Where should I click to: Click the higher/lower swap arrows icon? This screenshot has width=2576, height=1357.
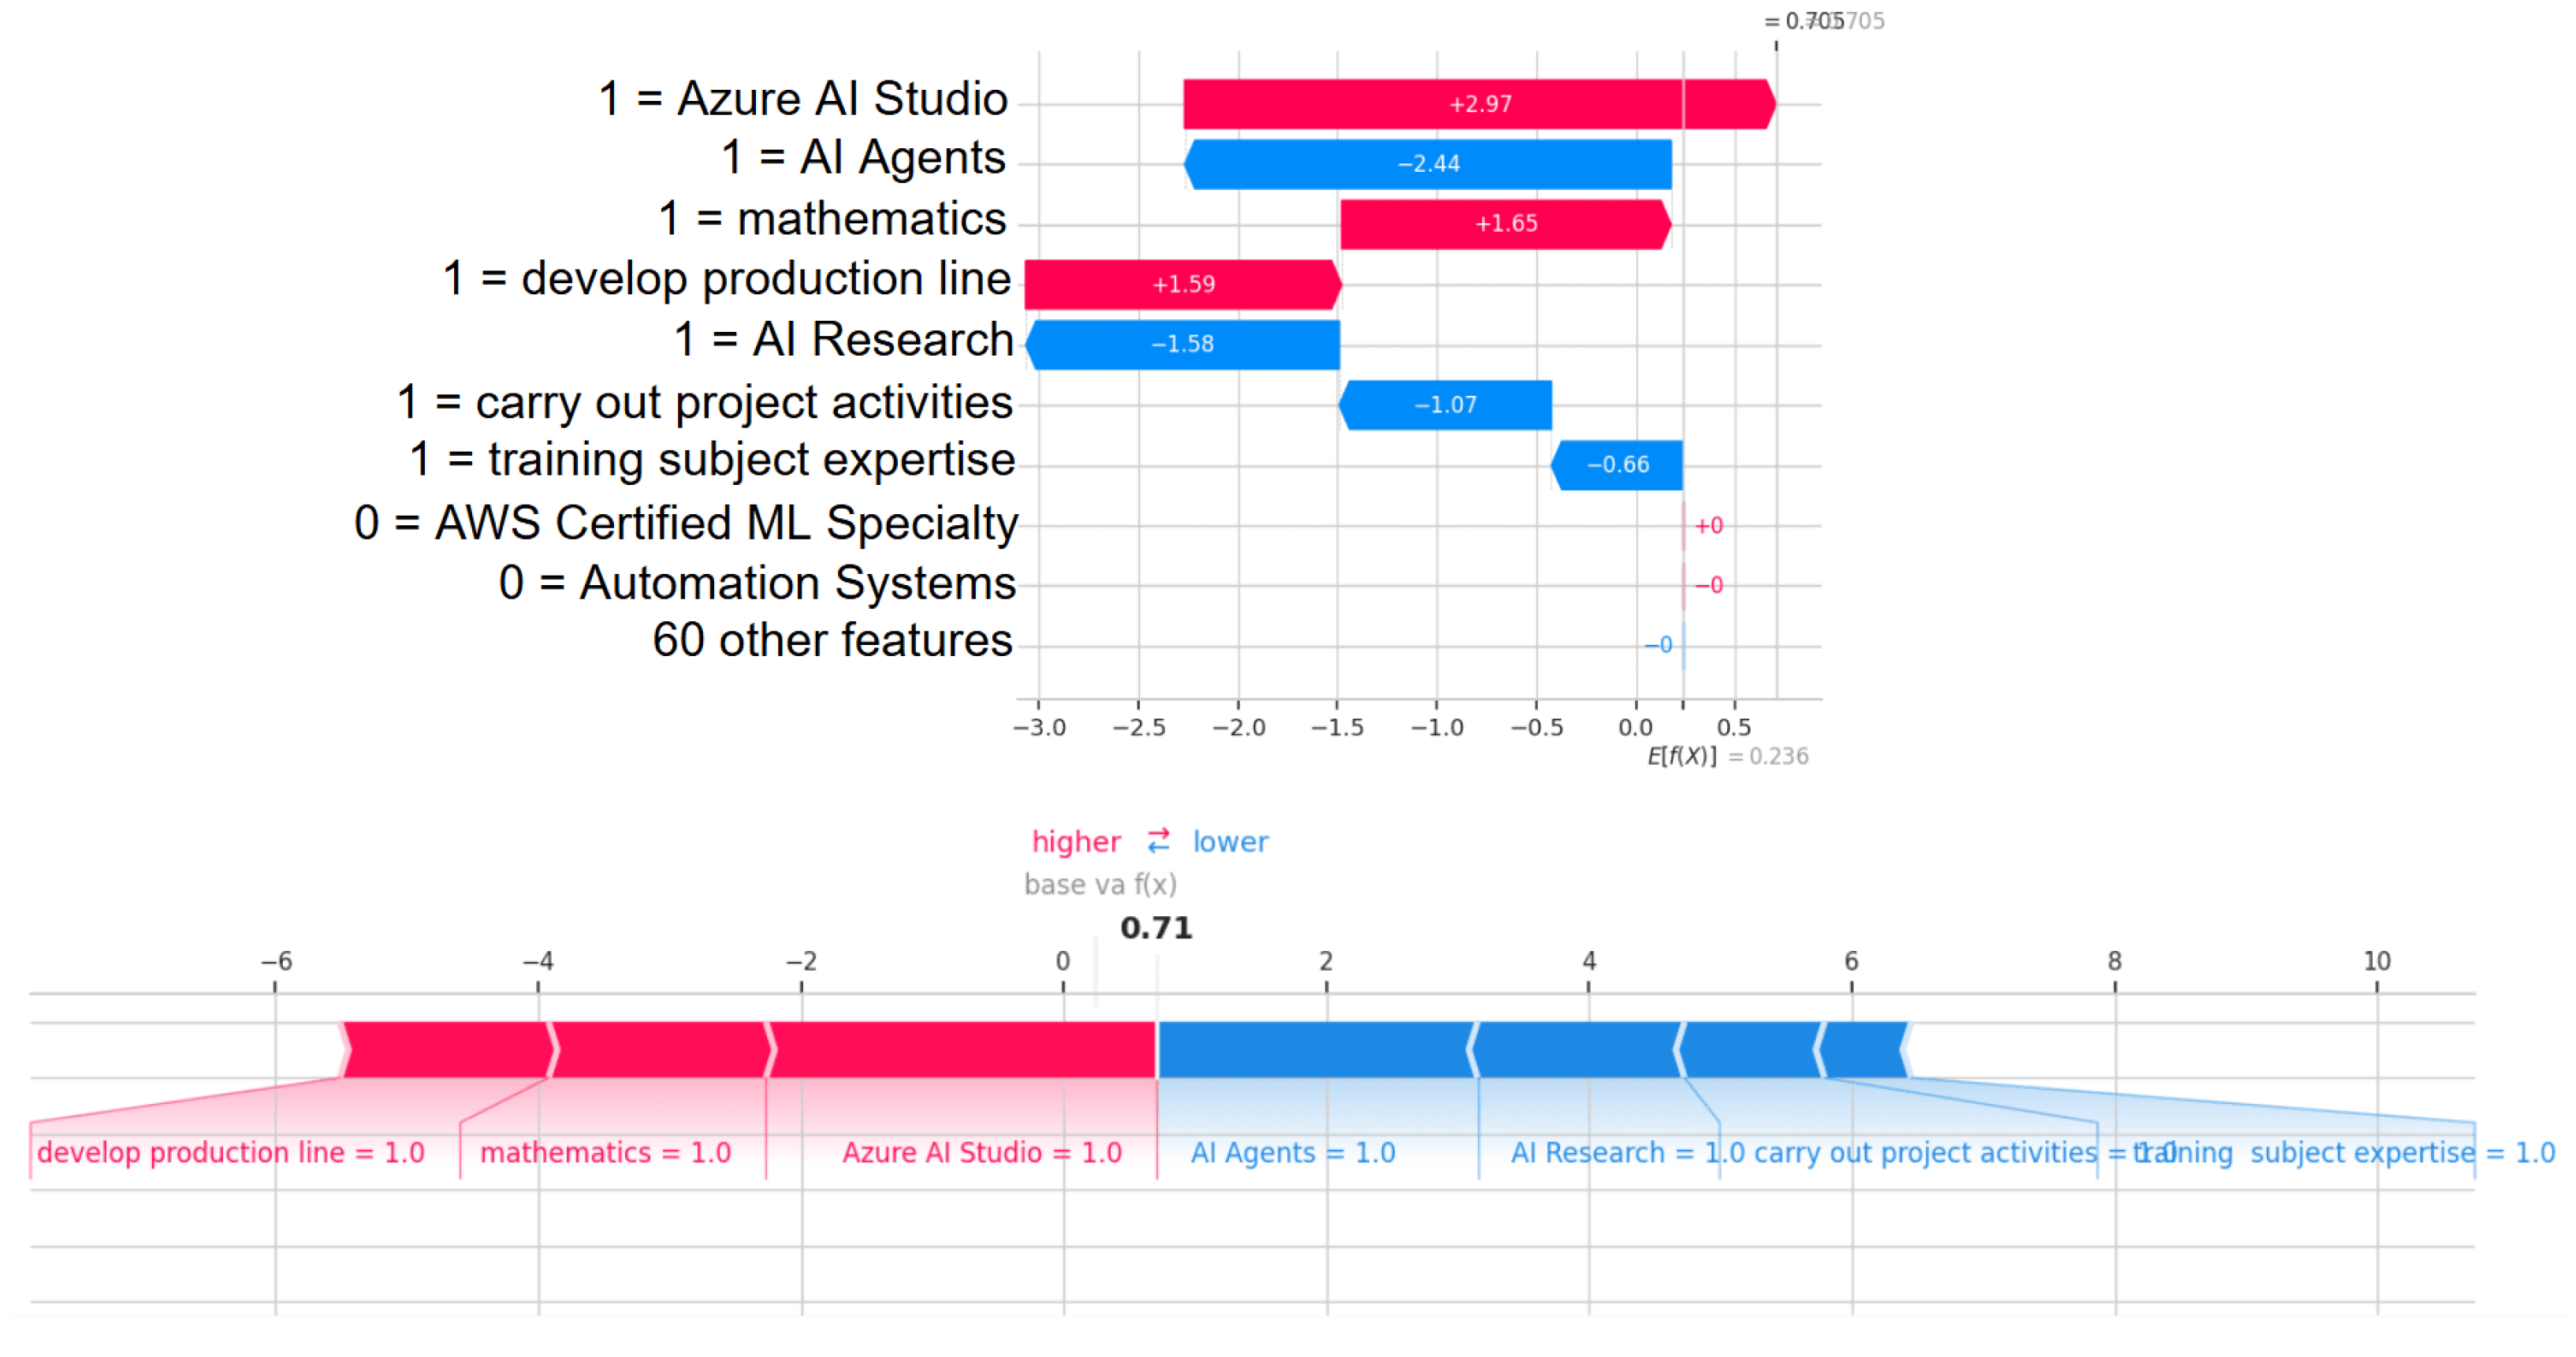(x=1158, y=842)
